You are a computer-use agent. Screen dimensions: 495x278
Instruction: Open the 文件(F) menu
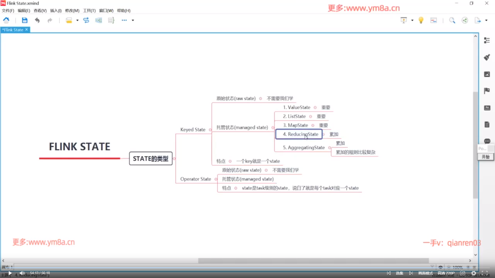(x=8, y=11)
